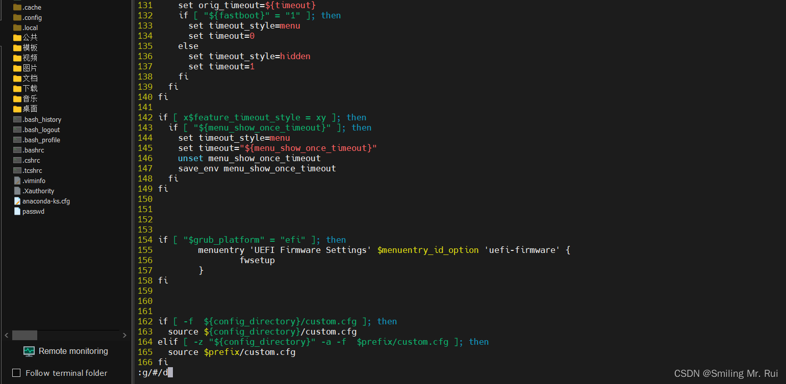Open the .config folder icon
This screenshot has width=786, height=384.
tap(17, 17)
